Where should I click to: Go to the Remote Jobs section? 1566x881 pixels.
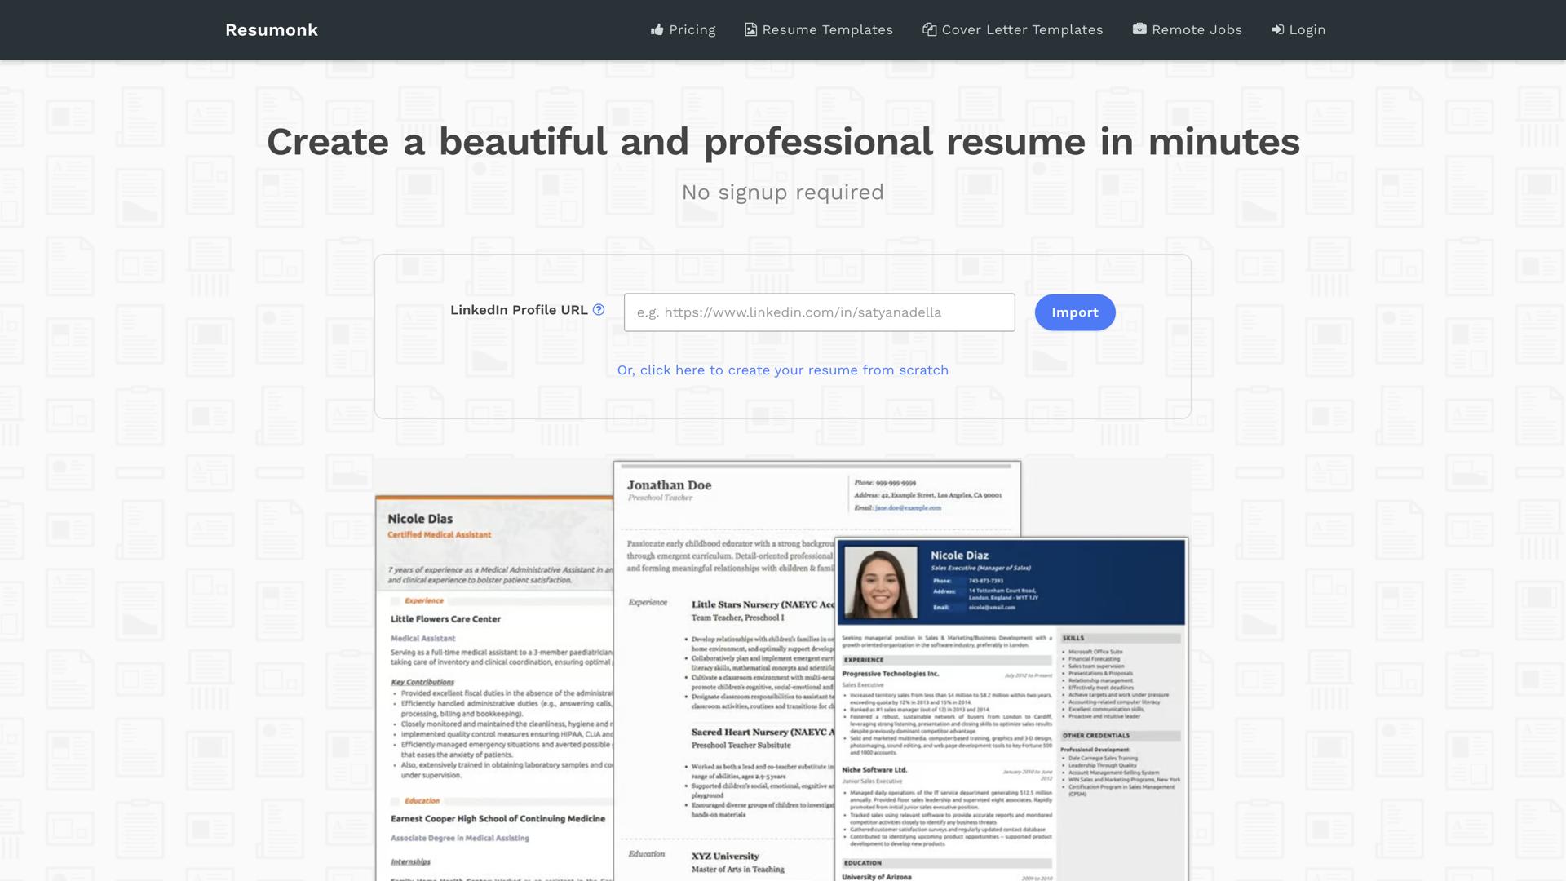pos(1197,29)
